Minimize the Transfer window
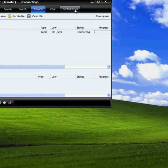The height and width of the screenshot is (168, 168). tap(92, 2)
